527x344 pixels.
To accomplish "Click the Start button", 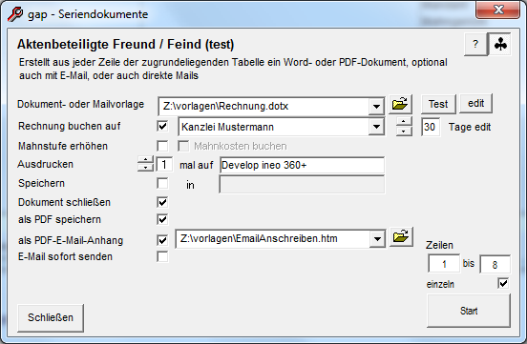I will pos(469,311).
